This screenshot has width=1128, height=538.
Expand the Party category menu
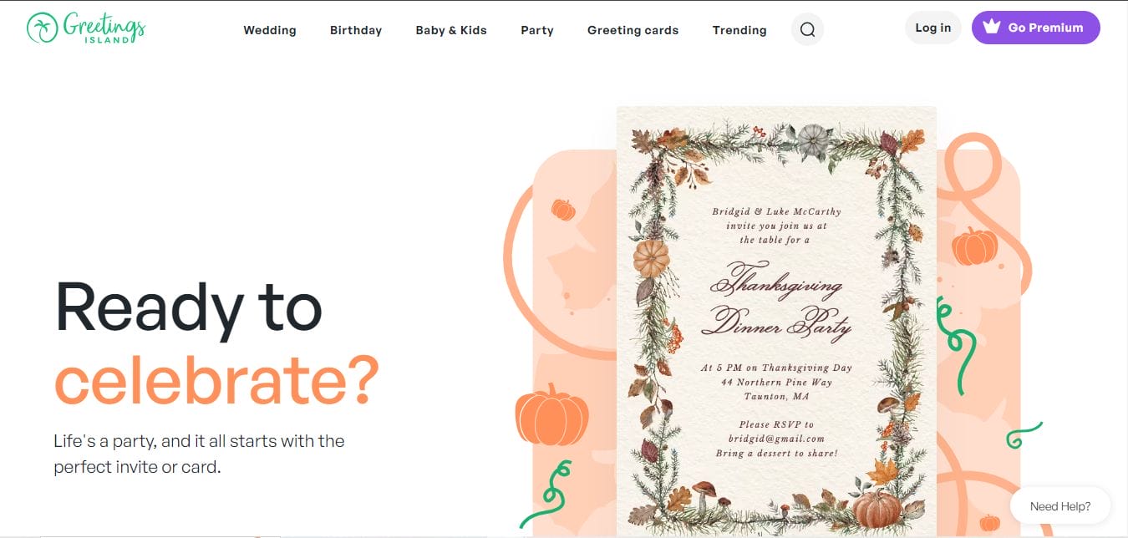pyautogui.click(x=537, y=30)
